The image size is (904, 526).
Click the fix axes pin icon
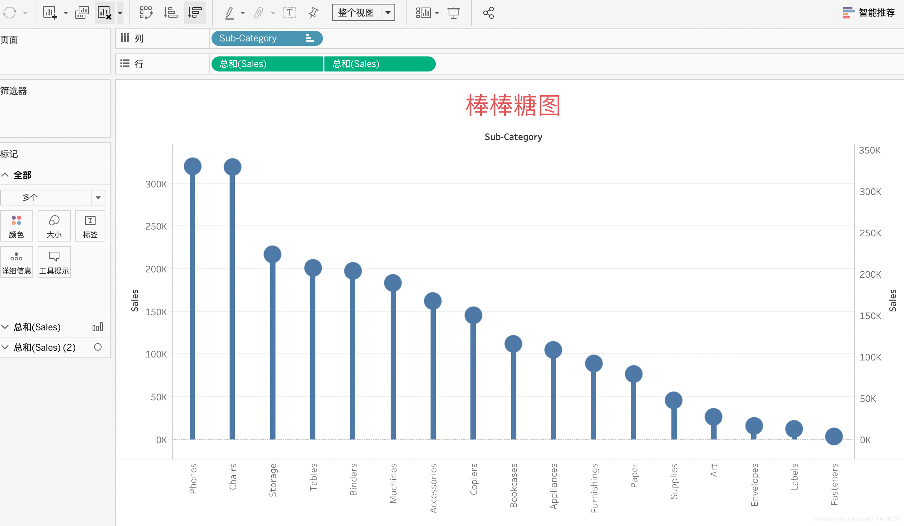313,13
